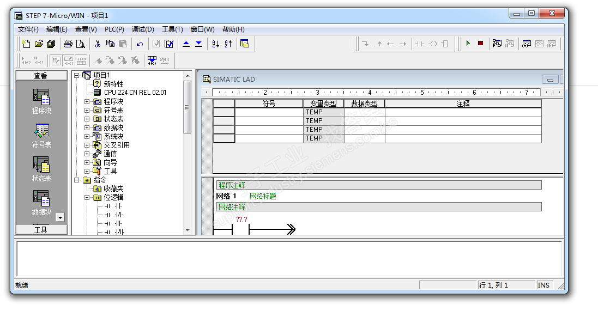The image size is (598, 329).
Task: Open the 调试(D) menu
Action: (x=143, y=29)
